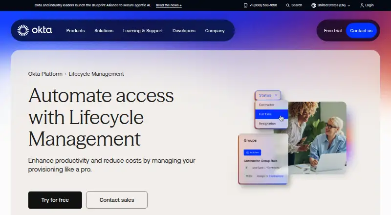The image size is (391, 215).
Task: Click the Blueprint Alliance announcement text
Action: pyautogui.click(x=92, y=5)
